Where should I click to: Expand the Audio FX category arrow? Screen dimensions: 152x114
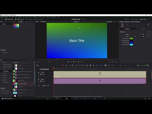(x=1, y=80)
